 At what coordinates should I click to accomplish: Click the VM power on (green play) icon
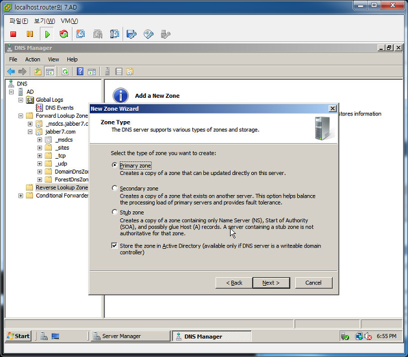(47, 34)
